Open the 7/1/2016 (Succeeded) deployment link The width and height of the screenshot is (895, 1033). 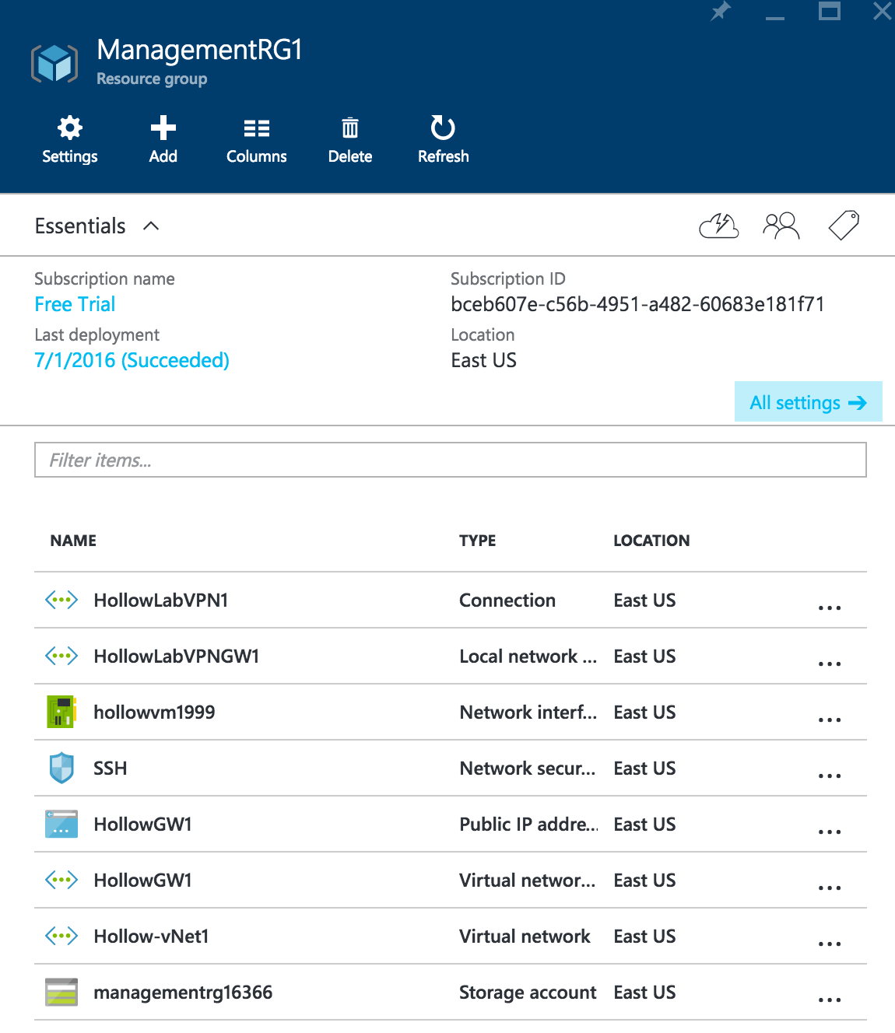pyautogui.click(x=132, y=360)
